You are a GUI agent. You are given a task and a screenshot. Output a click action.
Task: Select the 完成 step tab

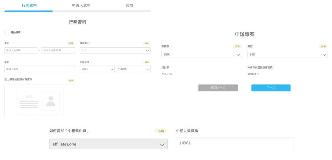(x=129, y=6)
